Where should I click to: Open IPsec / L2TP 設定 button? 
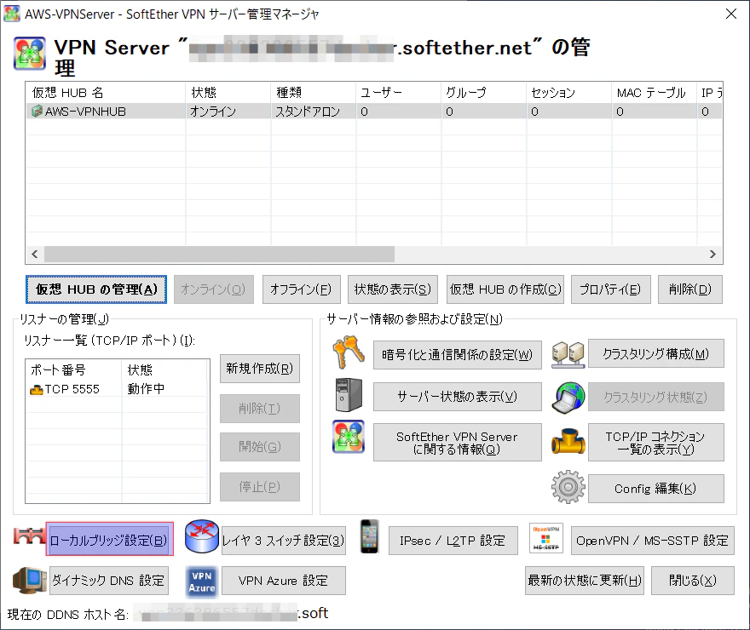453,541
